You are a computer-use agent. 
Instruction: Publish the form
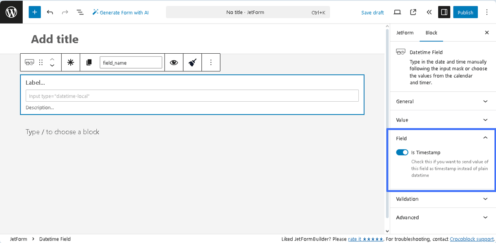tap(465, 12)
